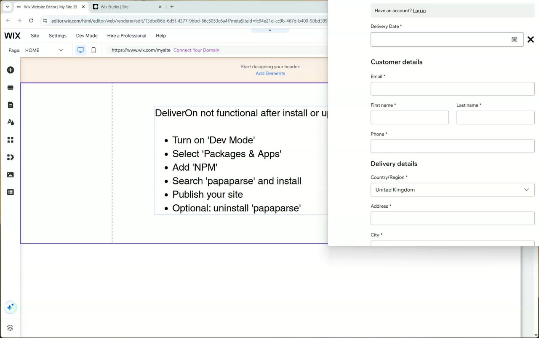Screen dimensions: 539x338
Task: Click the Phone input field
Action: pos(452,146)
